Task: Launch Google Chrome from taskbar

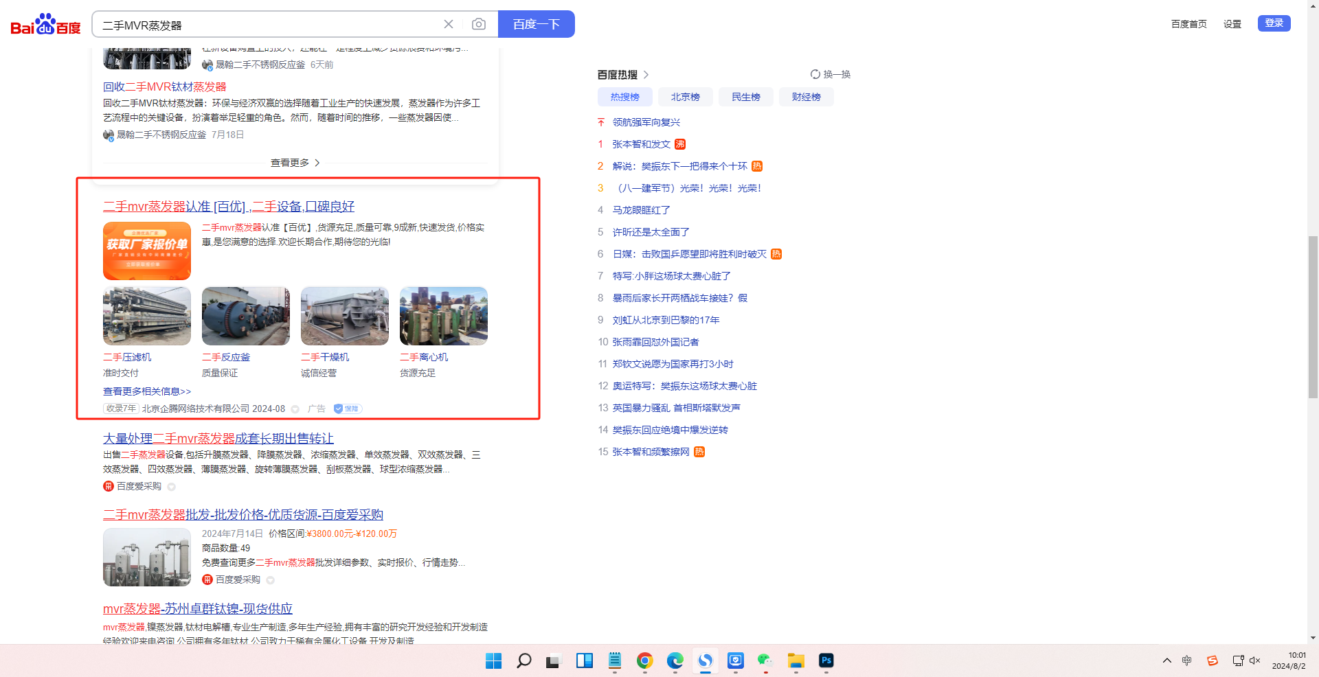Action: pyautogui.click(x=644, y=661)
